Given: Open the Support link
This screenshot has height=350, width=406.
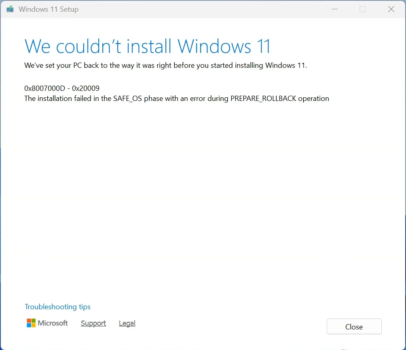Looking at the screenshot, I should point(93,323).
